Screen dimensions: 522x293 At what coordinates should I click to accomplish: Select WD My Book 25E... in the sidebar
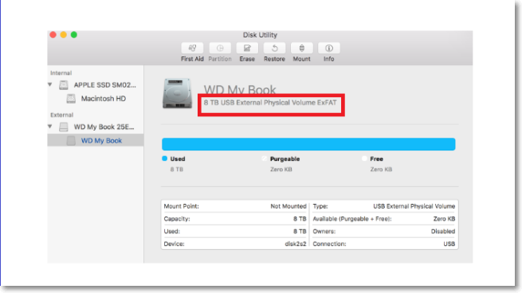[x=104, y=127]
